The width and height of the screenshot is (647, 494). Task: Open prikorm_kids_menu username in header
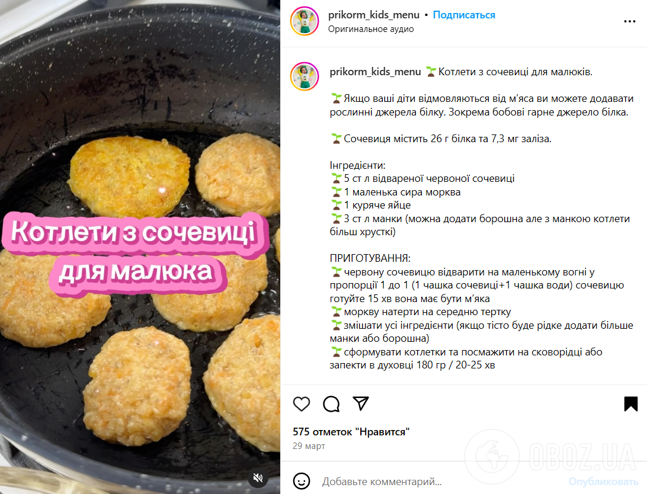373,15
